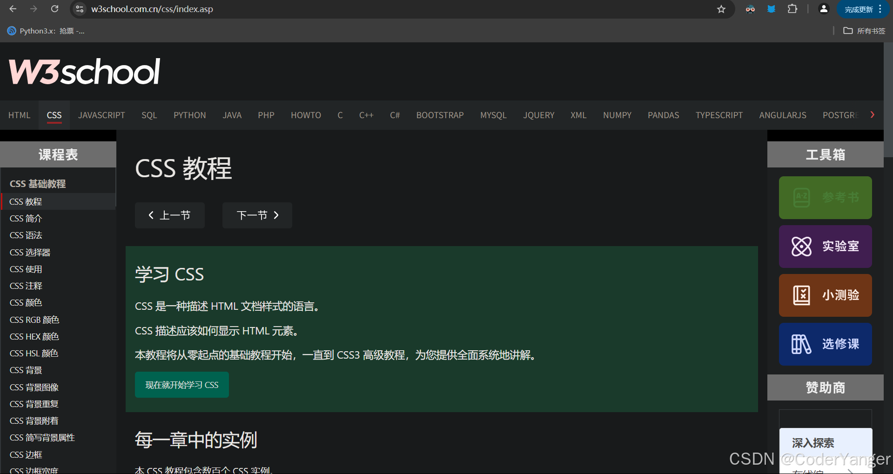Viewport: 893px width, 474px height.
Task: Open the PHP nav tab
Action: tap(266, 115)
